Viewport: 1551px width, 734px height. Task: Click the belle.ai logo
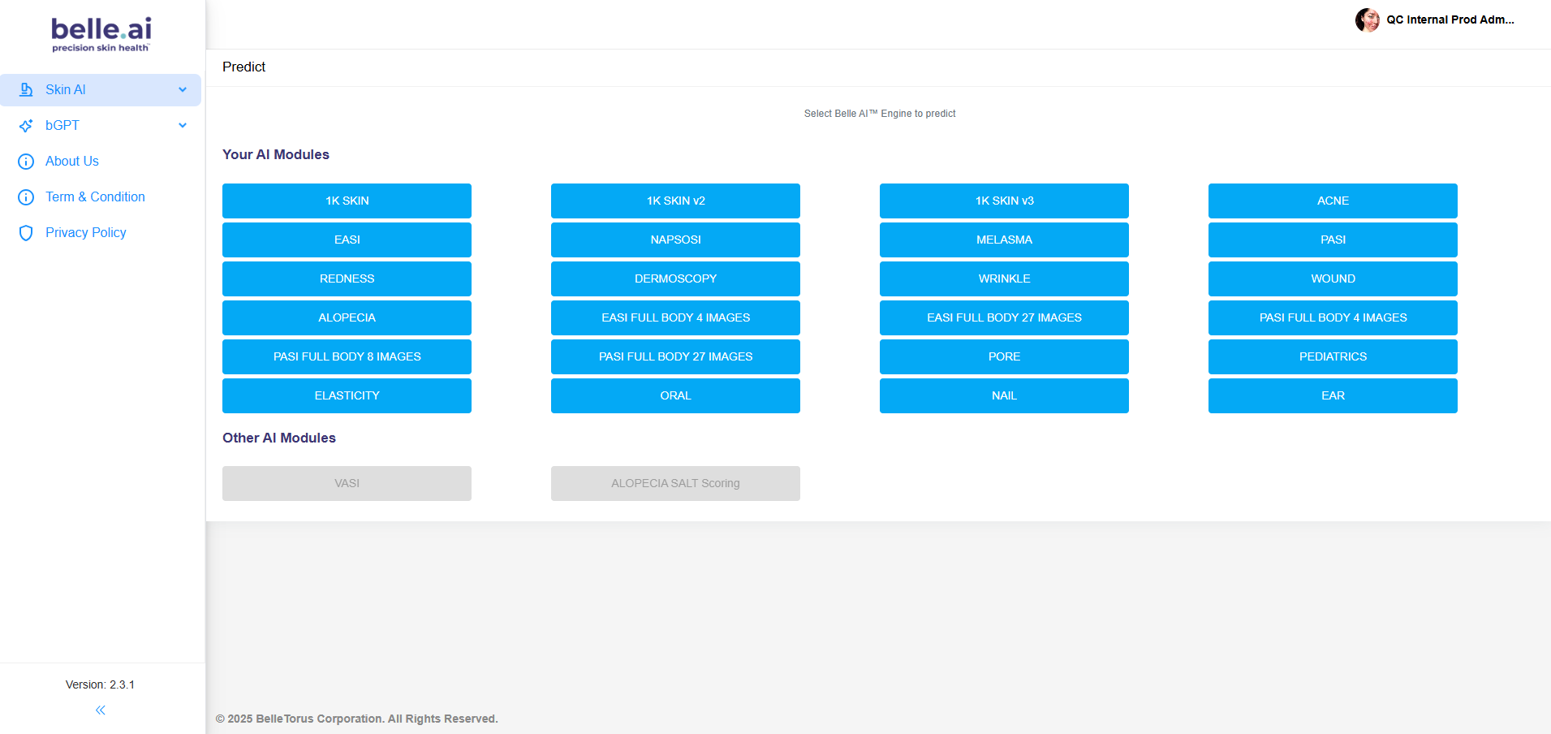tap(101, 34)
